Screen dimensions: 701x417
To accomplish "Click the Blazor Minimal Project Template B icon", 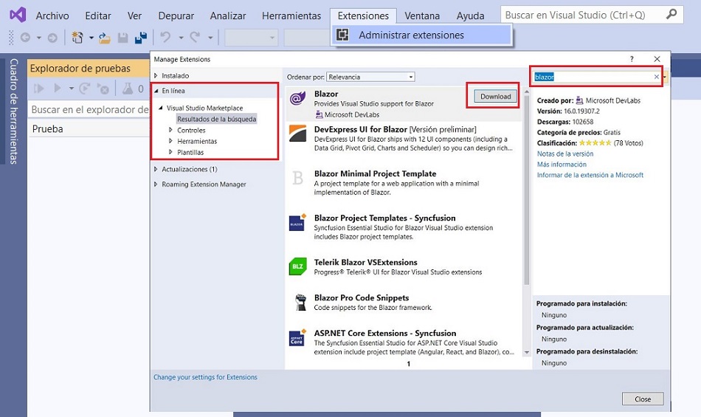I will (x=298, y=177).
